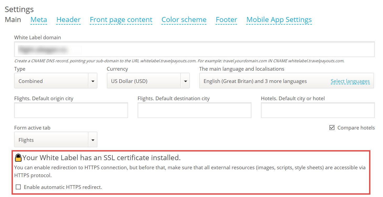Image resolution: width=383 pixels, height=197 pixels.
Task: Open the Color scheme tab
Action: point(184,20)
